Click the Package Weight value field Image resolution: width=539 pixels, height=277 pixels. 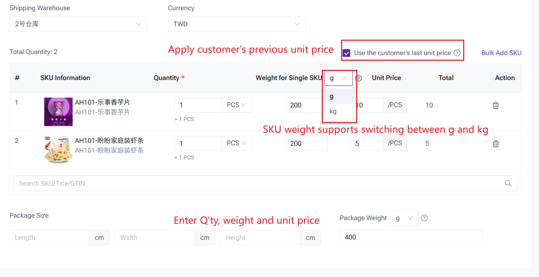[x=411, y=237]
